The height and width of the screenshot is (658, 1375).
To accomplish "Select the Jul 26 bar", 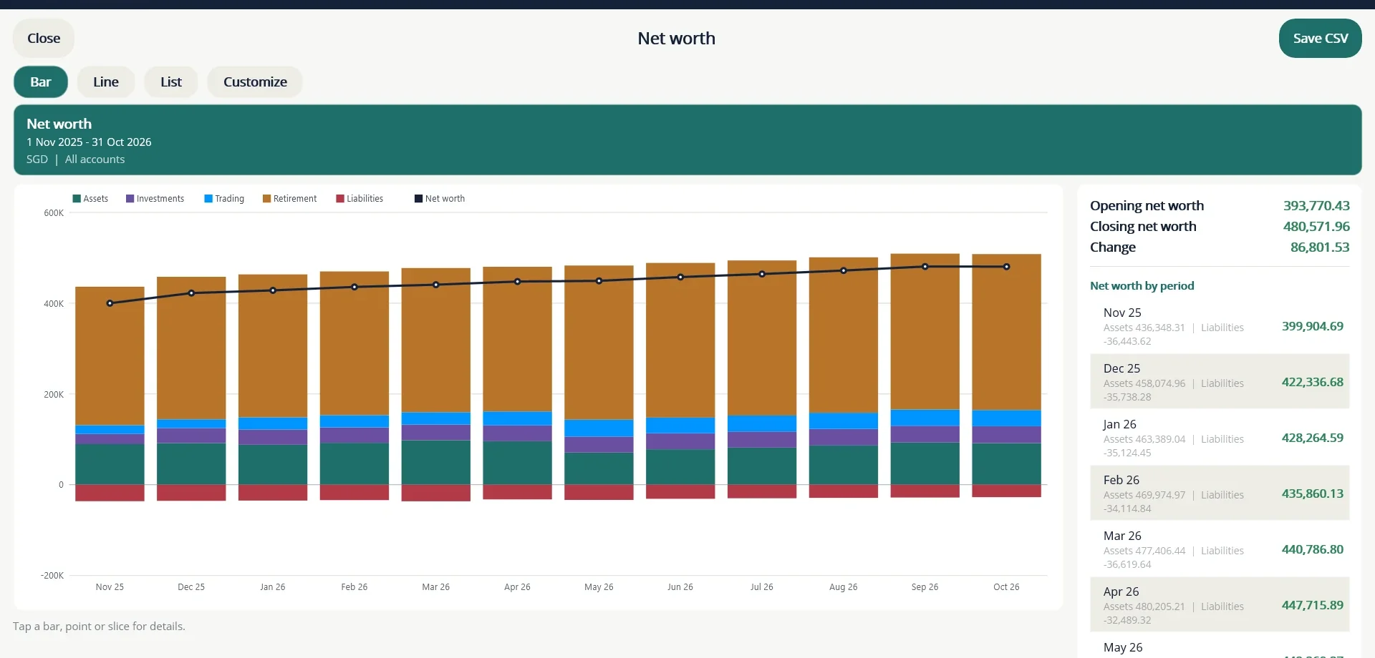I will point(762,379).
